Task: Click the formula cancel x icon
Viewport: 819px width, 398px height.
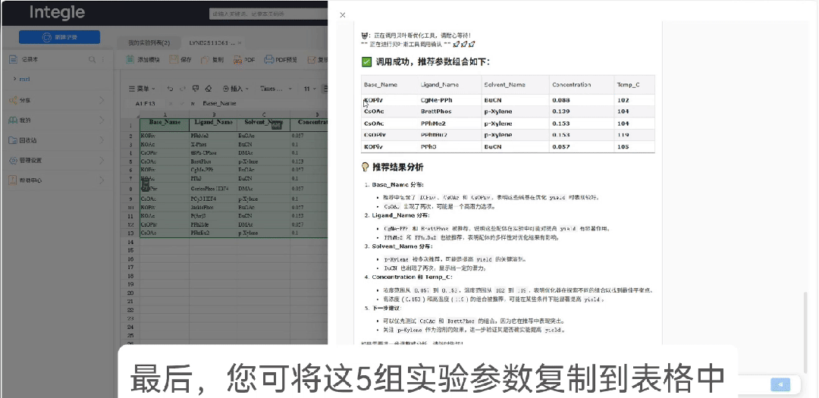Action: coord(171,103)
